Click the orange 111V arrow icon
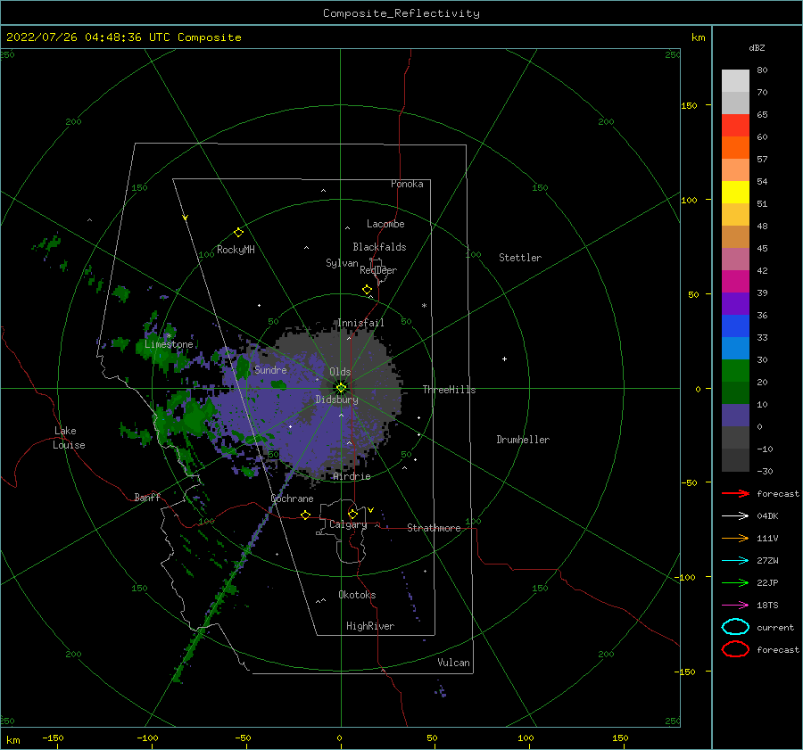 (x=735, y=538)
